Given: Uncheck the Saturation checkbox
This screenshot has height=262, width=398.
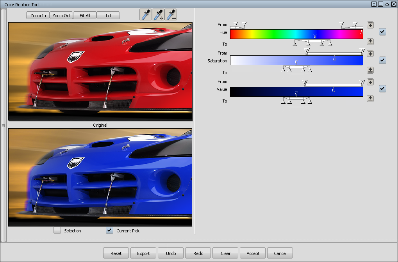Looking at the screenshot, I should click(x=383, y=60).
